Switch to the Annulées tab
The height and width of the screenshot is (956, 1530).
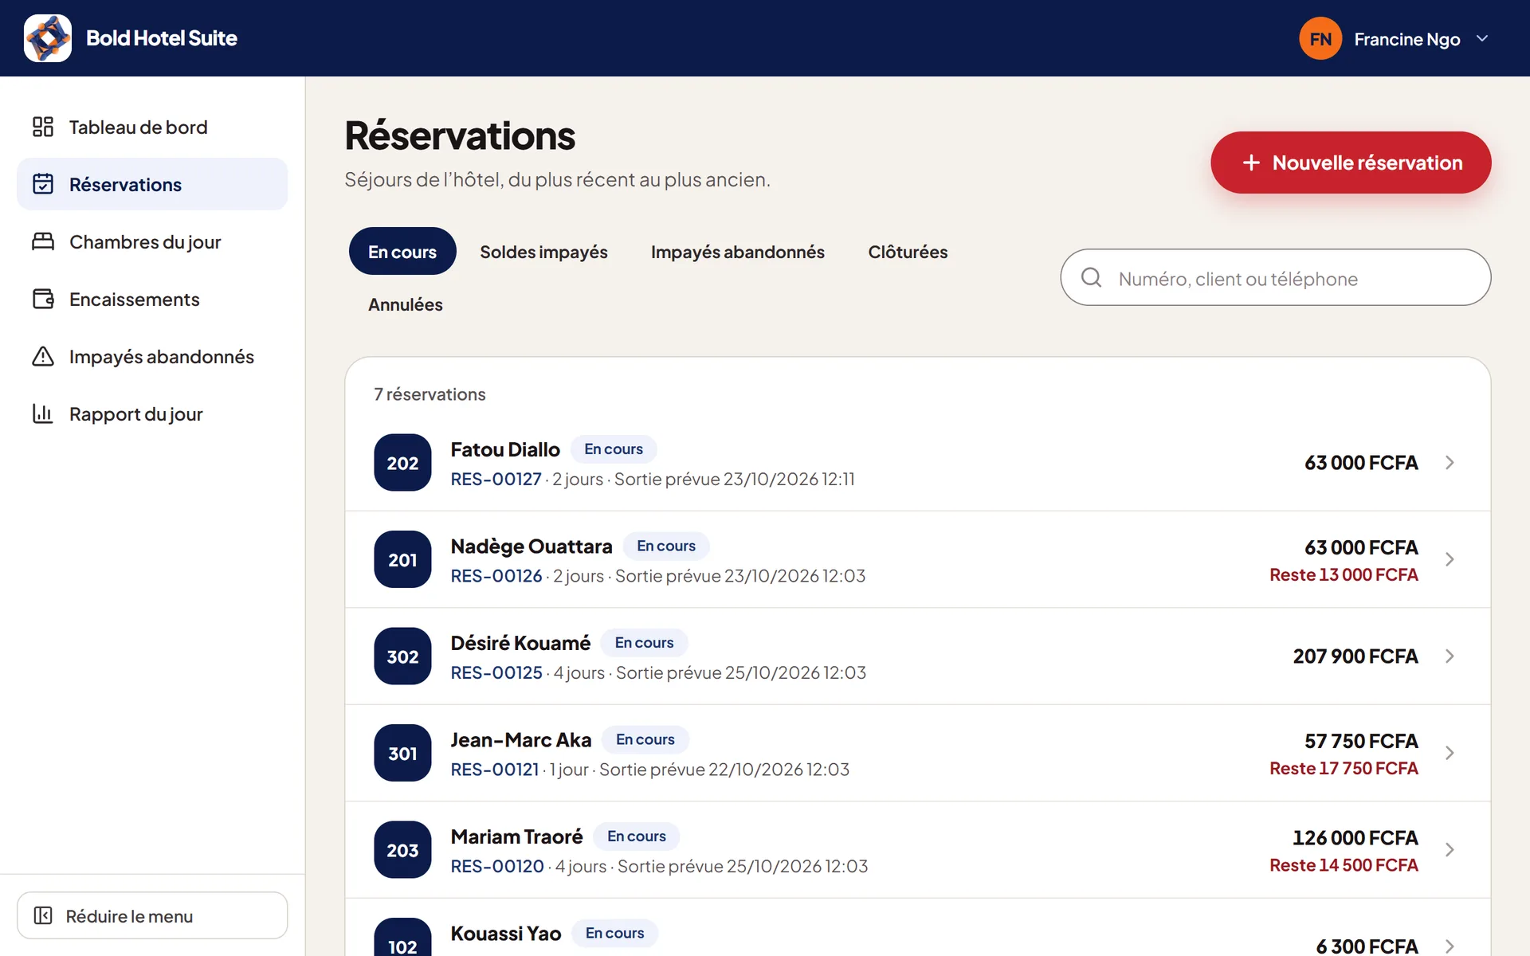click(405, 304)
